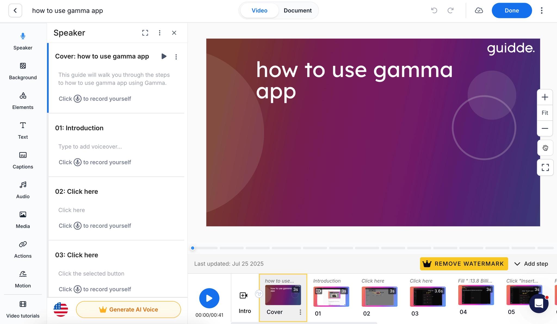Undo the last edit
This screenshot has width=557, height=324.
click(x=434, y=11)
